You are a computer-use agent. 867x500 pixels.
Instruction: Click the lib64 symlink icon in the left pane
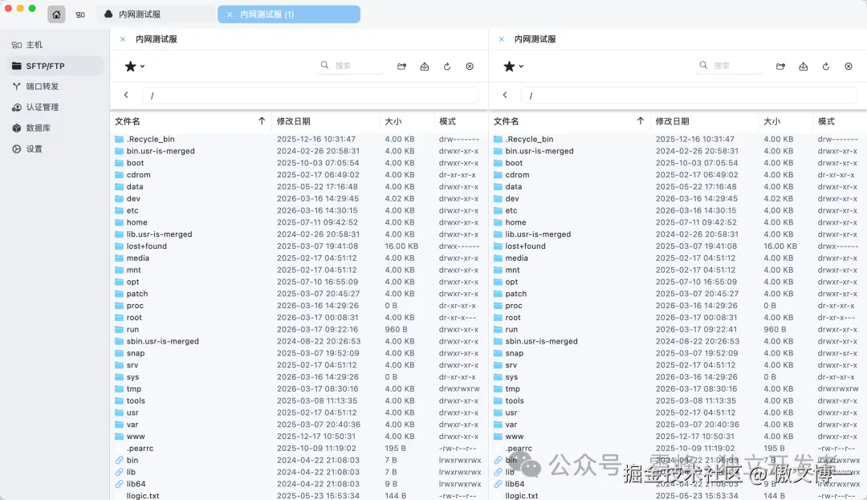tap(119, 484)
